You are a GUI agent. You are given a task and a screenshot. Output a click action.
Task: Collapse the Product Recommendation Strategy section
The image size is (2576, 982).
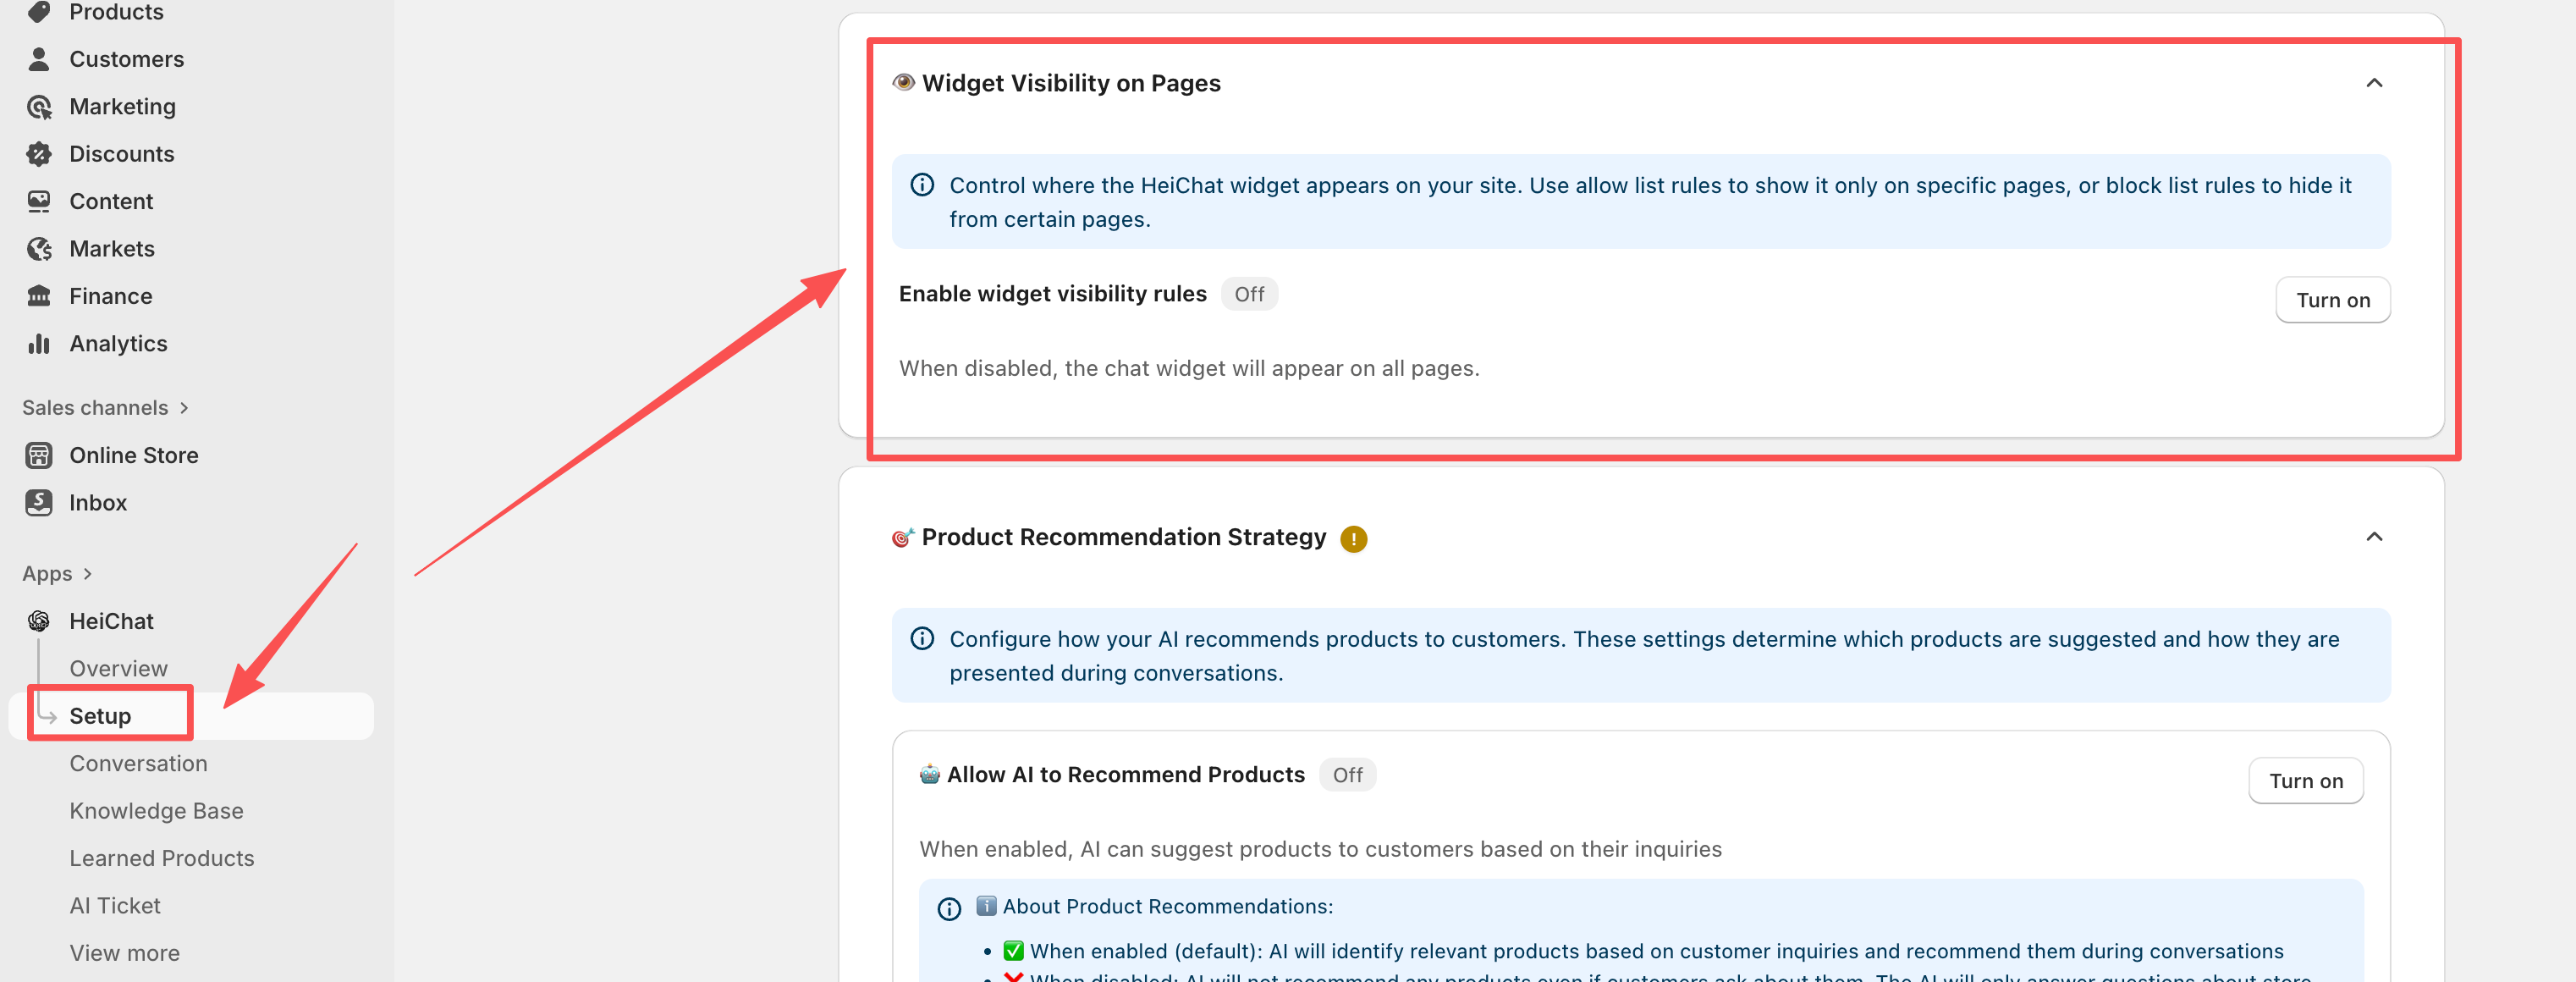click(2373, 537)
